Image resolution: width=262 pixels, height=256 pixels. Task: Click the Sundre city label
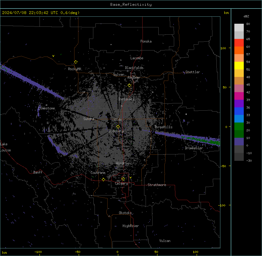[89, 119]
